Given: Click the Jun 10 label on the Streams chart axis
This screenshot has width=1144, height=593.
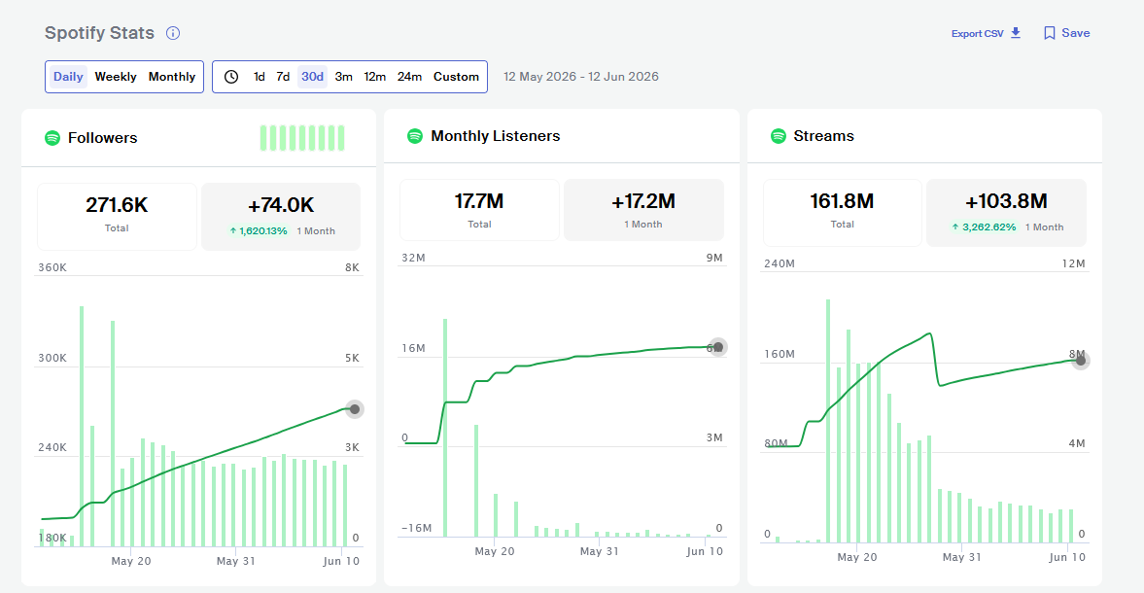Looking at the screenshot, I should [1066, 557].
